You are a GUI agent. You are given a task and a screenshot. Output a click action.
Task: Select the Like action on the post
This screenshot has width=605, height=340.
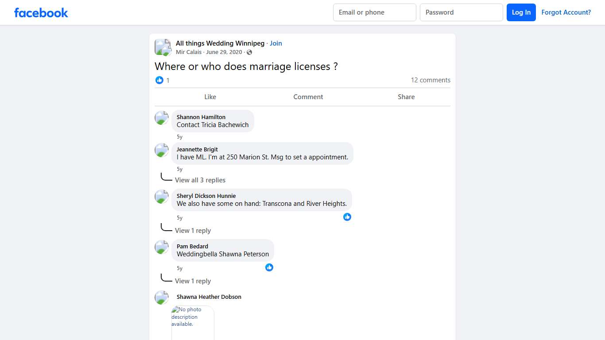tap(210, 97)
